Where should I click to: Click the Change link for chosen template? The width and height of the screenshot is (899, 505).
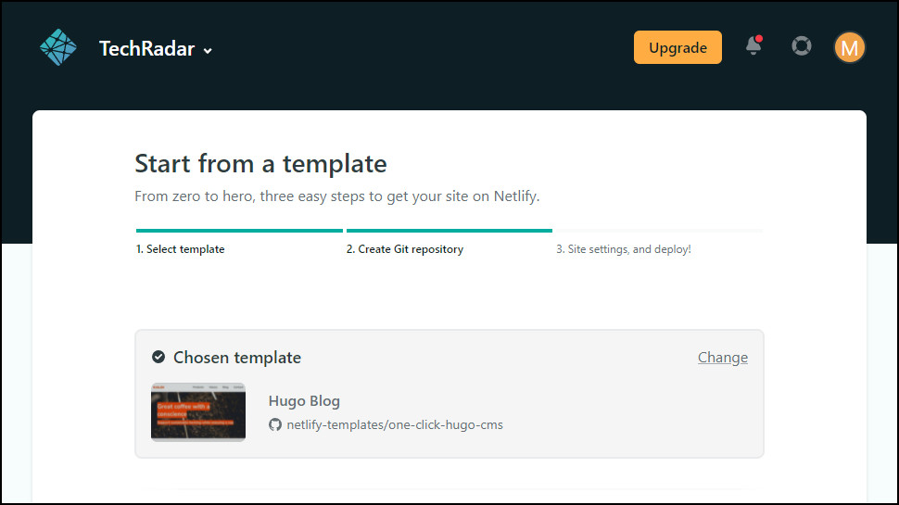click(x=722, y=358)
